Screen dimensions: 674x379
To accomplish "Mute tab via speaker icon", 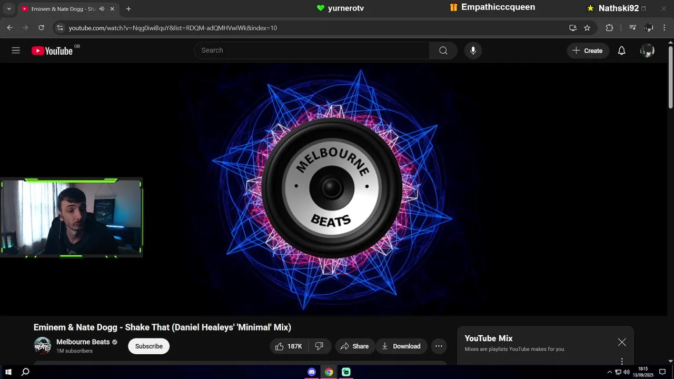I will [102, 9].
